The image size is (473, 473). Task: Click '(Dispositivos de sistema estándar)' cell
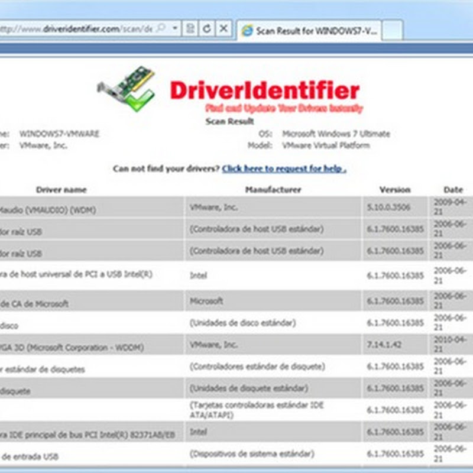[273, 453]
